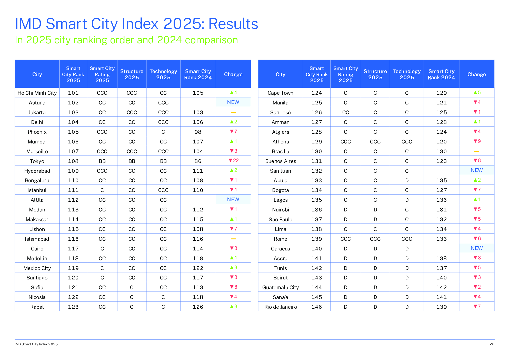Click the up arrow in Lagos's row

475,199
